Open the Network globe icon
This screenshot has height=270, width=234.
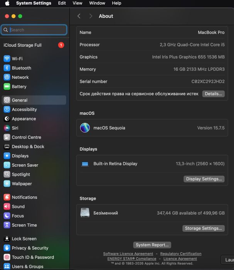pyautogui.click(x=7, y=77)
